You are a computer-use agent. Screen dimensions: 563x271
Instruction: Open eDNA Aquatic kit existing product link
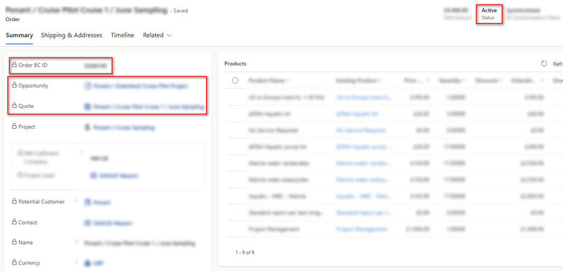(358, 114)
